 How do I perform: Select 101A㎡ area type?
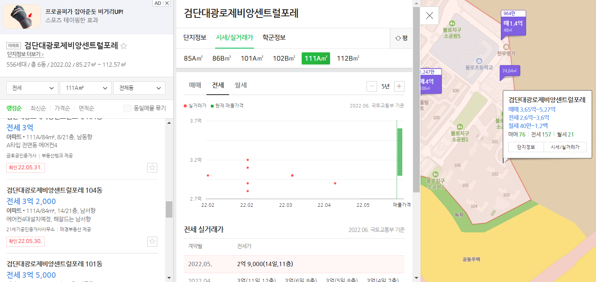point(252,58)
